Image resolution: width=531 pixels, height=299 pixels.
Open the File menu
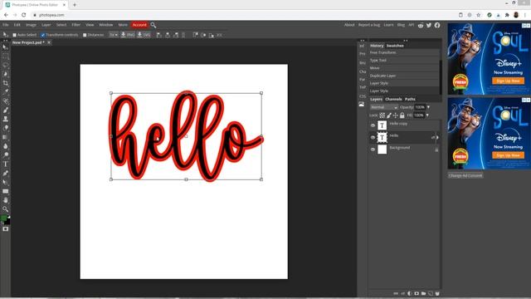pos(6,25)
